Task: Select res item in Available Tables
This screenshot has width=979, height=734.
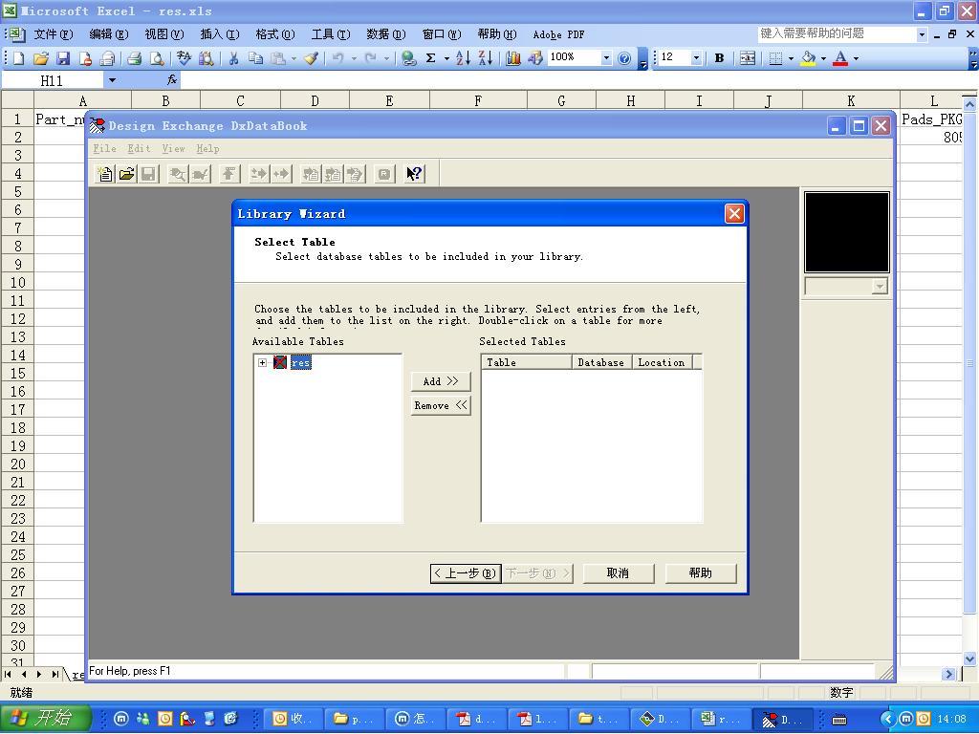Action: pyautogui.click(x=300, y=362)
